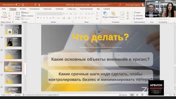
Task: Open the Макет layout dropdown
Action: 26,13
